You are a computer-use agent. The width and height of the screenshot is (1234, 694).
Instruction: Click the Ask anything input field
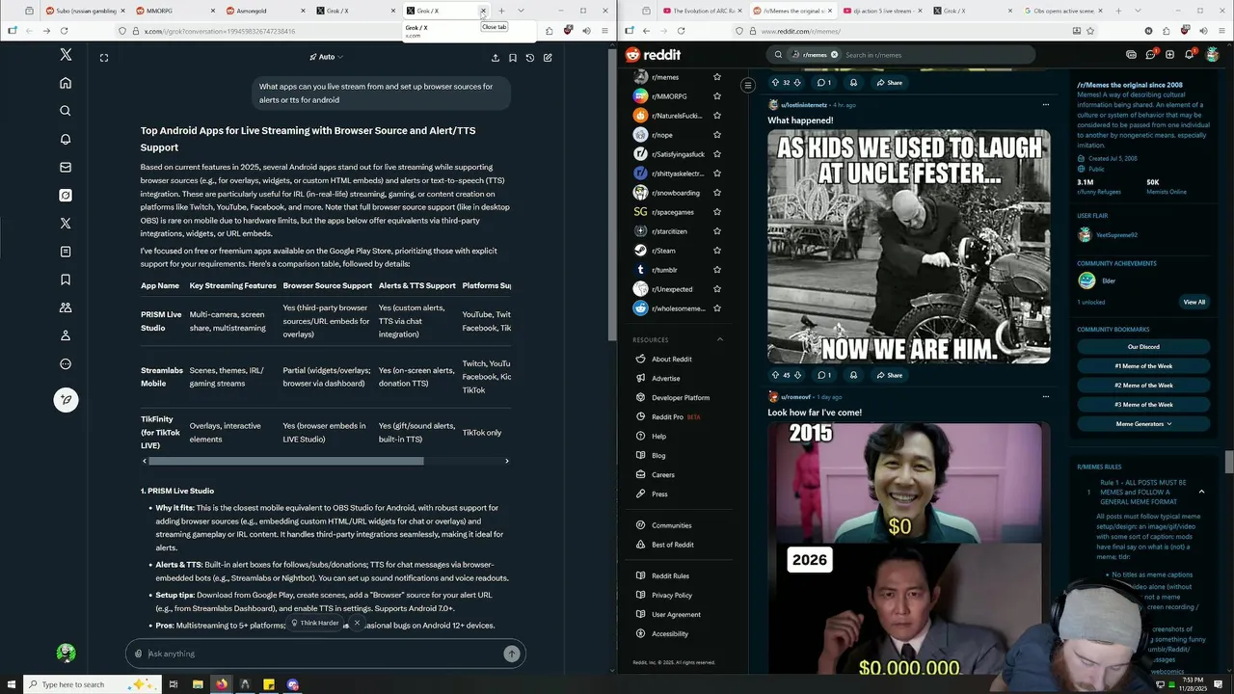324,654
